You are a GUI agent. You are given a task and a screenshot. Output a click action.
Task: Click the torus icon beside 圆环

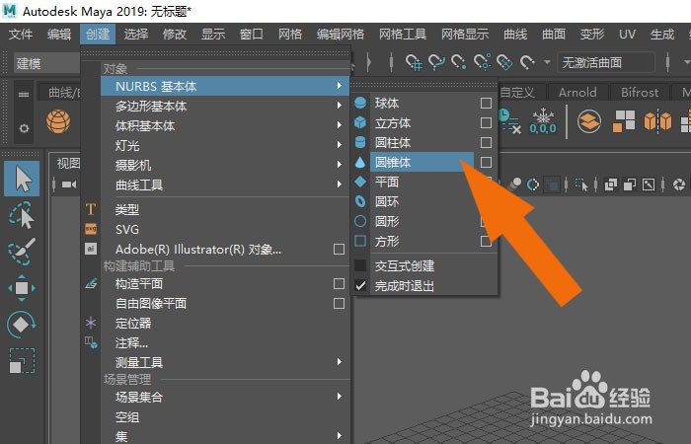tap(360, 201)
